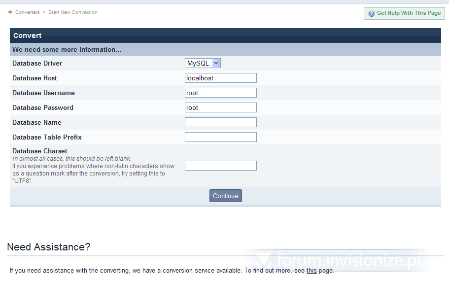Screen dimensions: 449x281
Task: Open the Database Driver MySQL dropdown
Action: tap(203, 63)
